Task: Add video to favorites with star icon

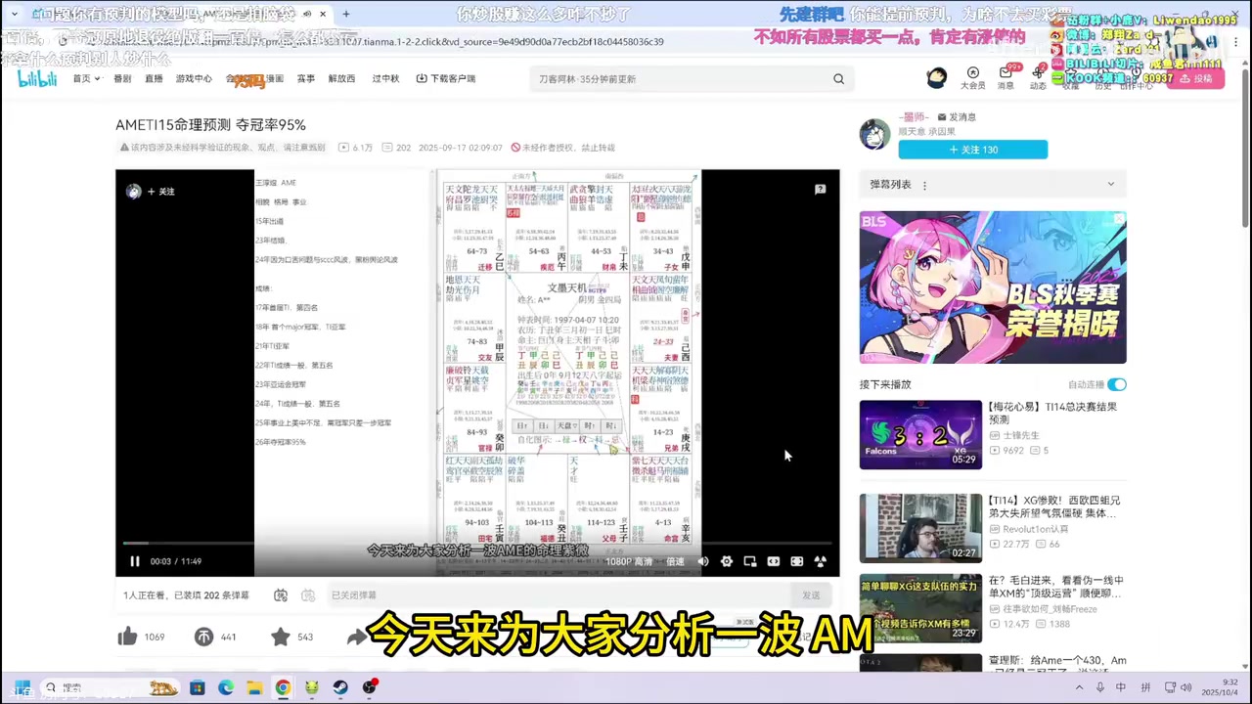Action: click(x=281, y=637)
